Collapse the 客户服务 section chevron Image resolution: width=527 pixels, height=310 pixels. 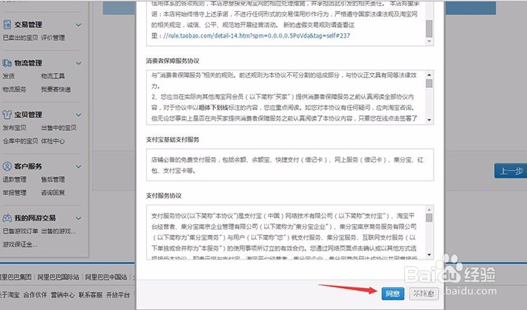tap(78, 166)
